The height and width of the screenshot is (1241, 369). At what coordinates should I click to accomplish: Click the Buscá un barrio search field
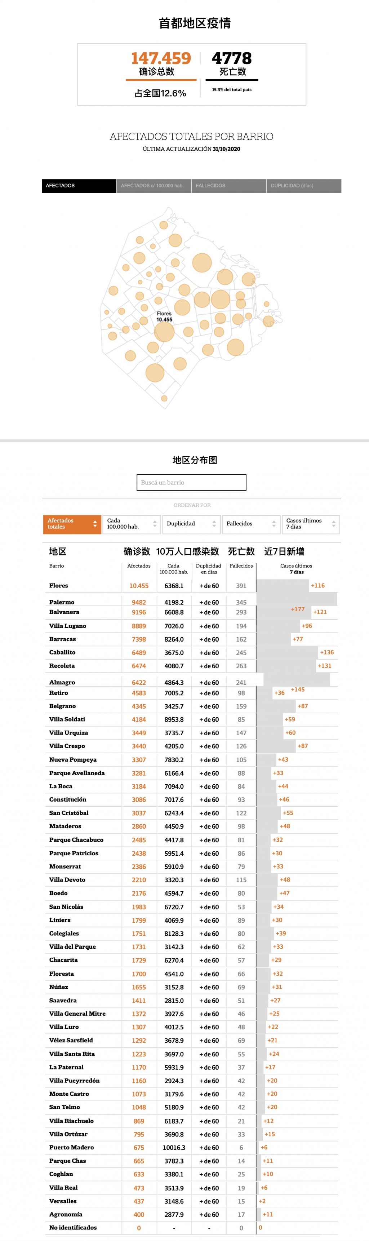click(x=191, y=482)
